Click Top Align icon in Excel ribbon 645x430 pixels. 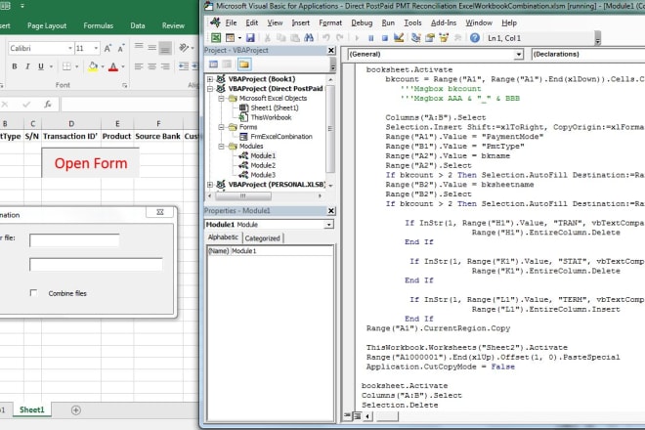(139, 48)
